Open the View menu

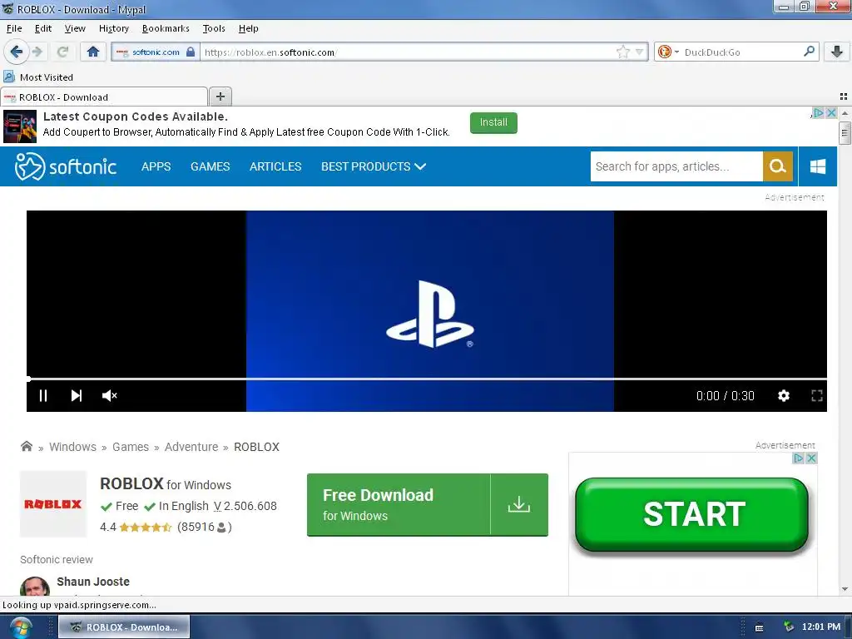pos(75,28)
